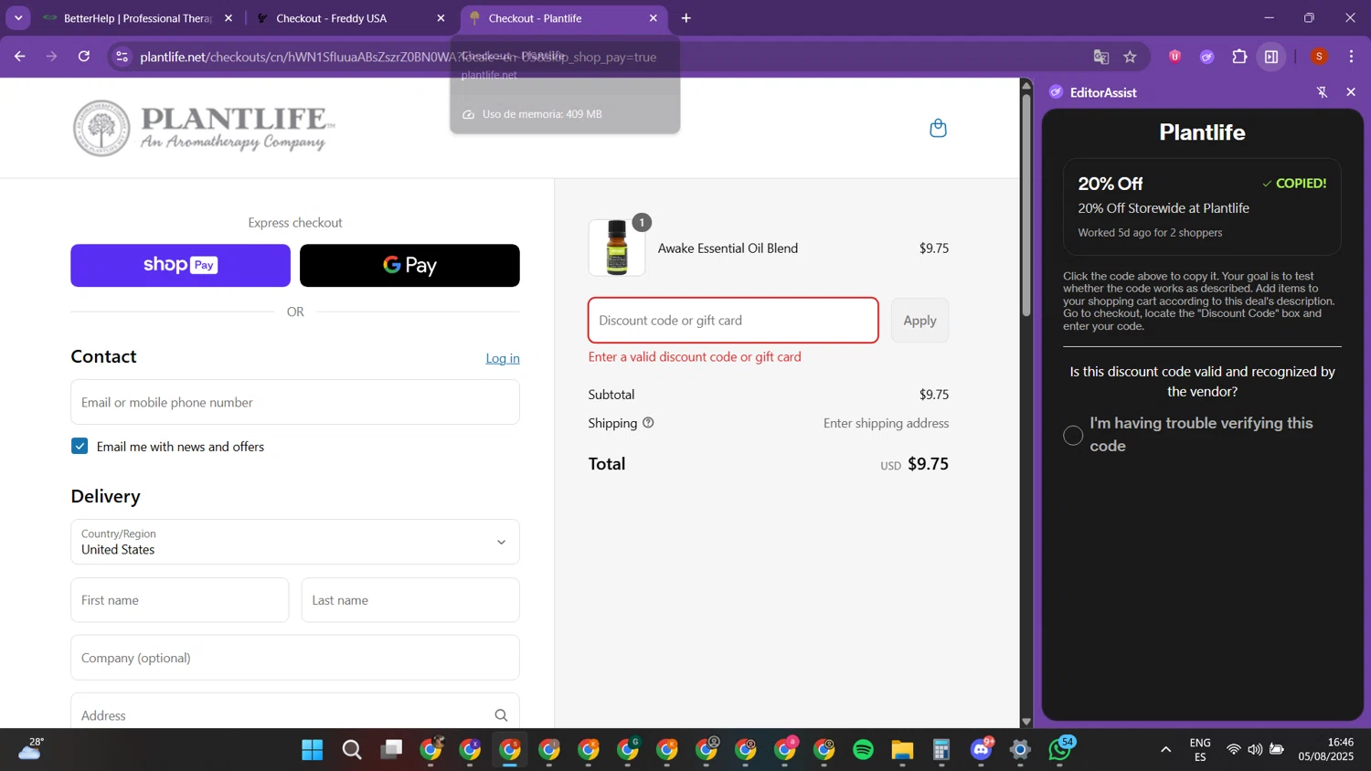The width and height of the screenshot is (1371, 771).
Task: Click the address search magnifier icon
Action: click(501, 715)
